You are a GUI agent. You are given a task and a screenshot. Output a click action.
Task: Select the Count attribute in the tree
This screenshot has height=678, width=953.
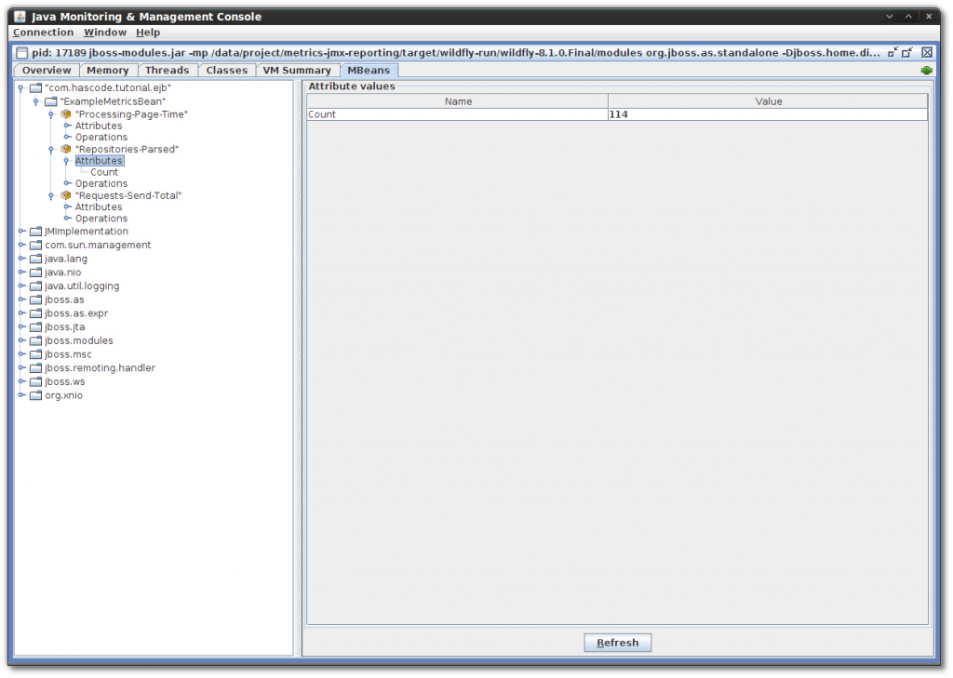(x=105, y=171)
